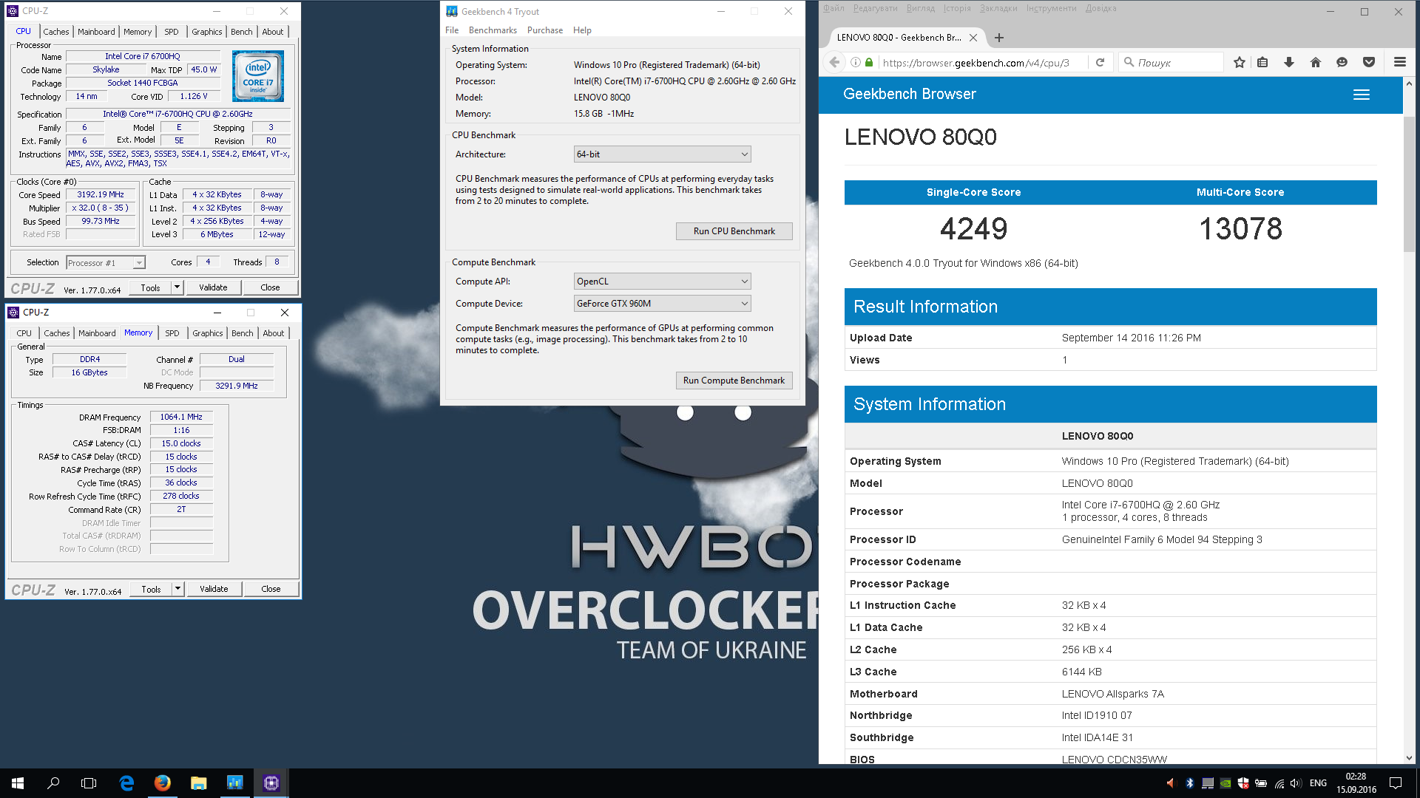Expand Compute Device GeForce GTX 960M dropdown

[663, 304]
